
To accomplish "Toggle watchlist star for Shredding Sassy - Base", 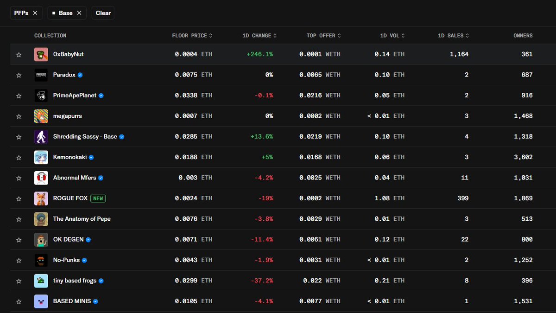I will pos(19,137).
